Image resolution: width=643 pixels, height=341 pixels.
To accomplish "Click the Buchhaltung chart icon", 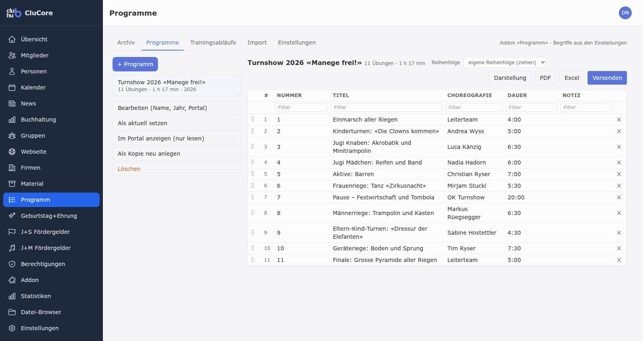I will [12, 120].
